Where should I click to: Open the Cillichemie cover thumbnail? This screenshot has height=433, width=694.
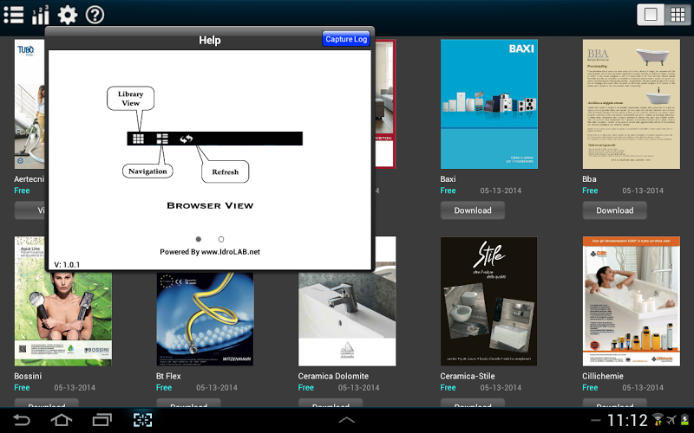coord(632,301)
